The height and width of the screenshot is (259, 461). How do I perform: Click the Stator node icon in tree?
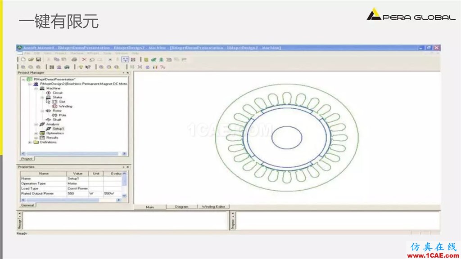pyautogui.click(x=49, y=97)
